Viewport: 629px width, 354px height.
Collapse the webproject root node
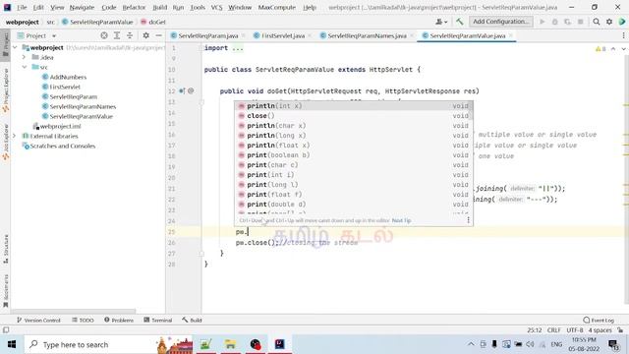[x=16, y=47]
